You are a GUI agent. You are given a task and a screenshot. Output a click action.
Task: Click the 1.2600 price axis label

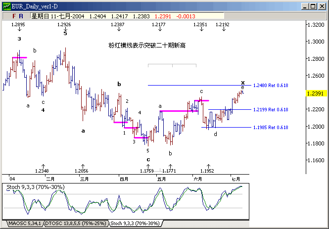tap(316, 76)
